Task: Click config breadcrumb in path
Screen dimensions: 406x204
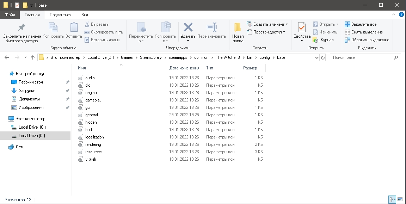Action: point(265,57)
